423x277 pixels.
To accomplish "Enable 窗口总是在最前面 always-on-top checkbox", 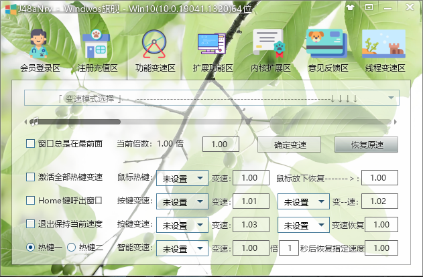I will [x=30, y=143].
